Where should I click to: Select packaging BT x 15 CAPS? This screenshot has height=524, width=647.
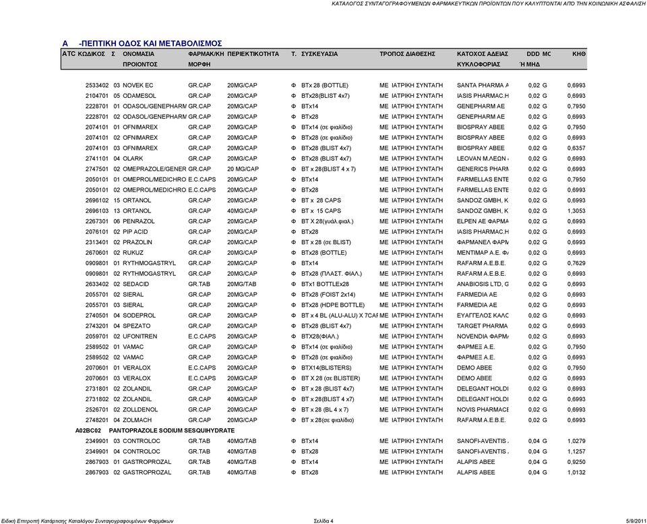[x=321, y=211]
